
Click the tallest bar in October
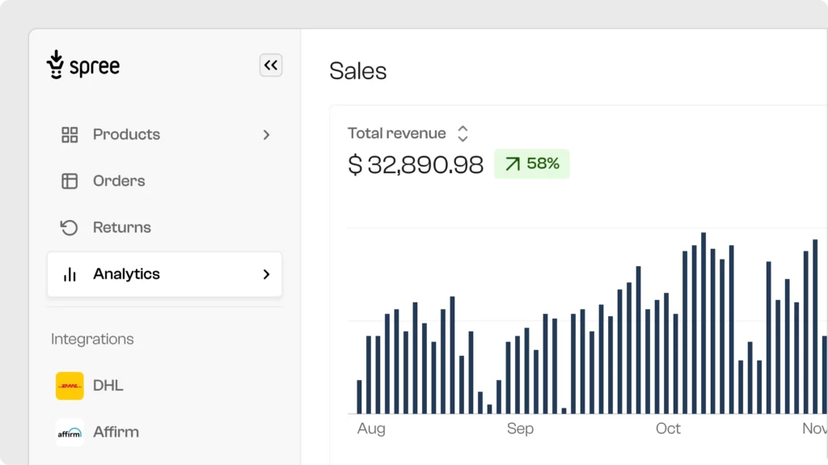pyautogui.click(x=703, y=323)
